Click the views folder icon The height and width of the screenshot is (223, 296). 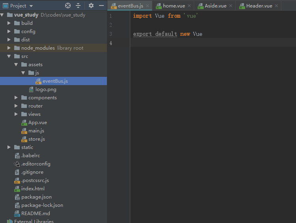pos(24,114)
